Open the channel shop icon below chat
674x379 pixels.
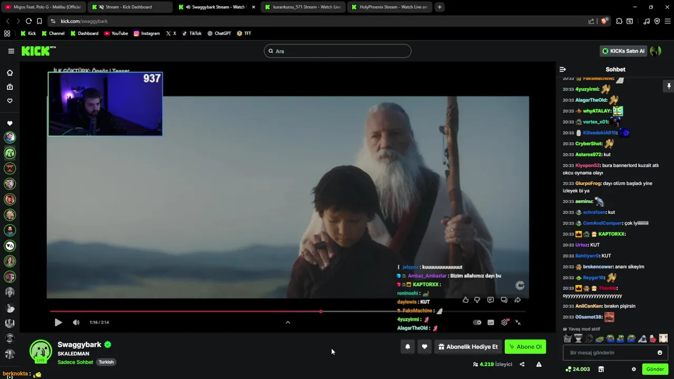point(601,370)
